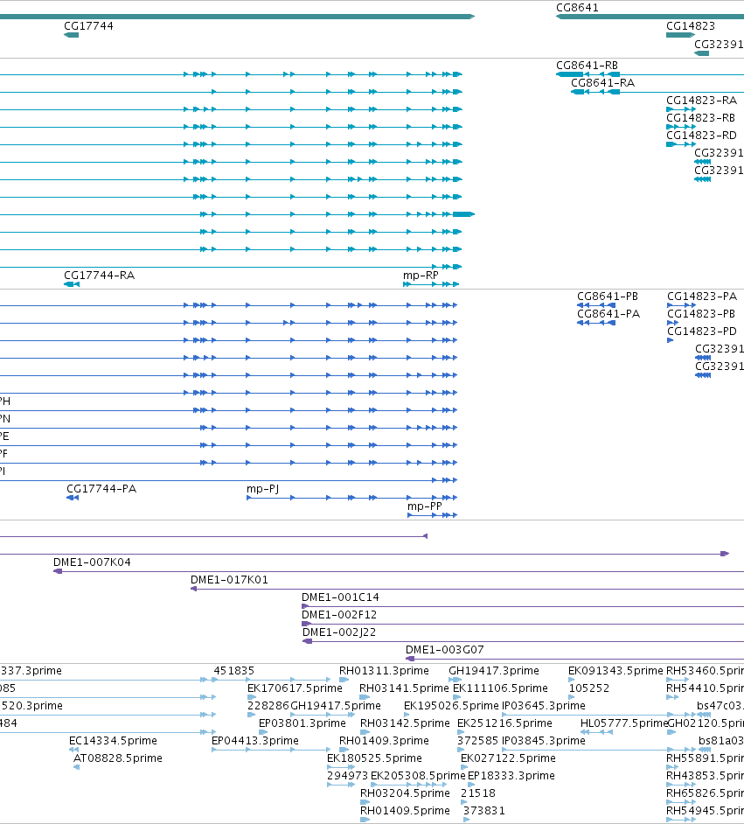
Task: Select EST EK027122.5prime
Action: pos(508,758)
